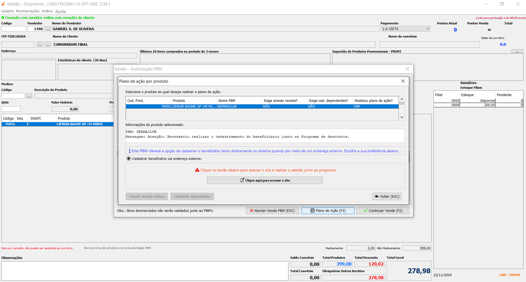Click the Valor Unitário field showing 0,00
The image size is (526, 282).
coord(65,109)
